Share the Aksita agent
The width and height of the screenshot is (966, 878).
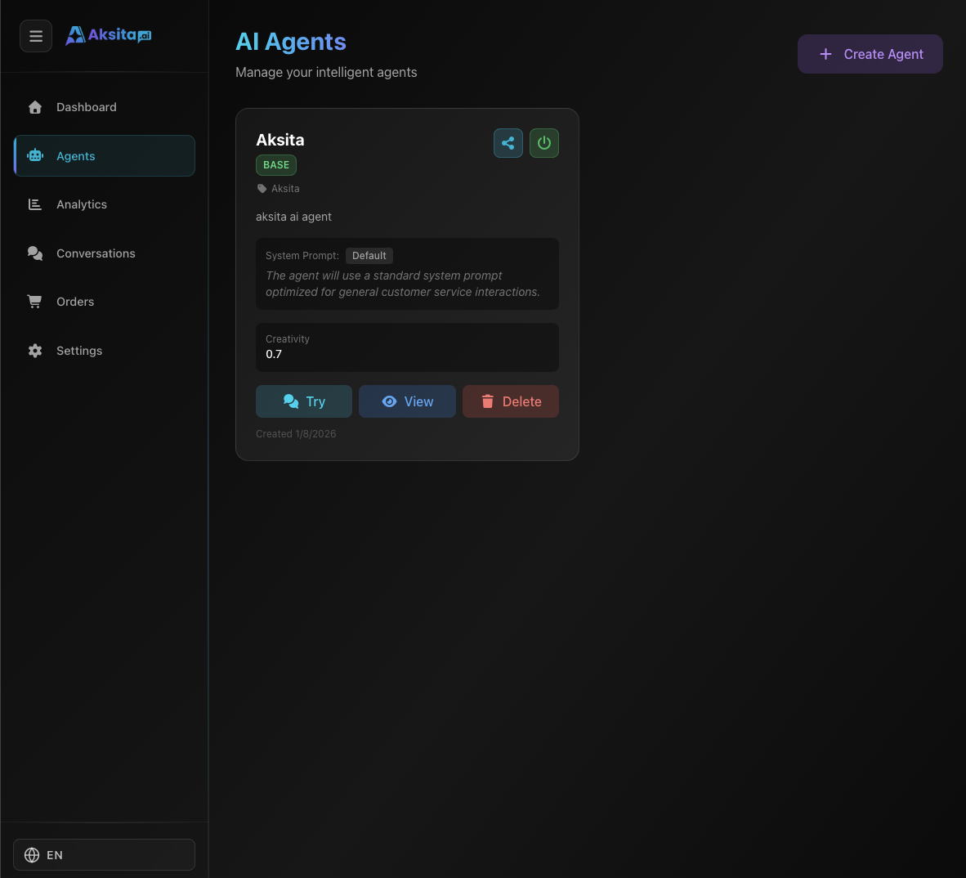click(x=508, y=143)
